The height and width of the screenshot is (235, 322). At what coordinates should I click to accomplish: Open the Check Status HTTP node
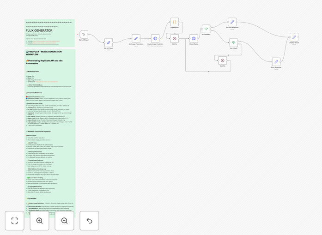194,39
